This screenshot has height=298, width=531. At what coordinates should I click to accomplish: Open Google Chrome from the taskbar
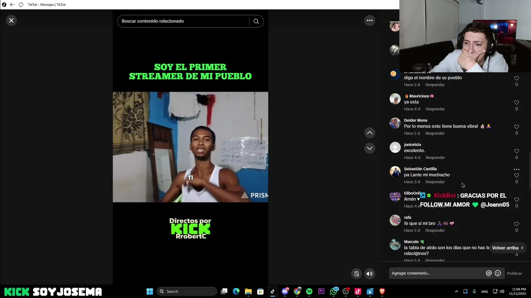[x=297, y=291]
